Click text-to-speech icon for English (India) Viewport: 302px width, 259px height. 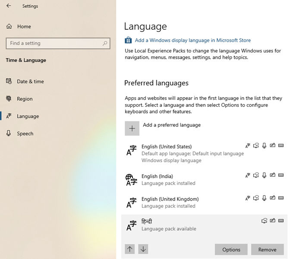tap(256, 175)
